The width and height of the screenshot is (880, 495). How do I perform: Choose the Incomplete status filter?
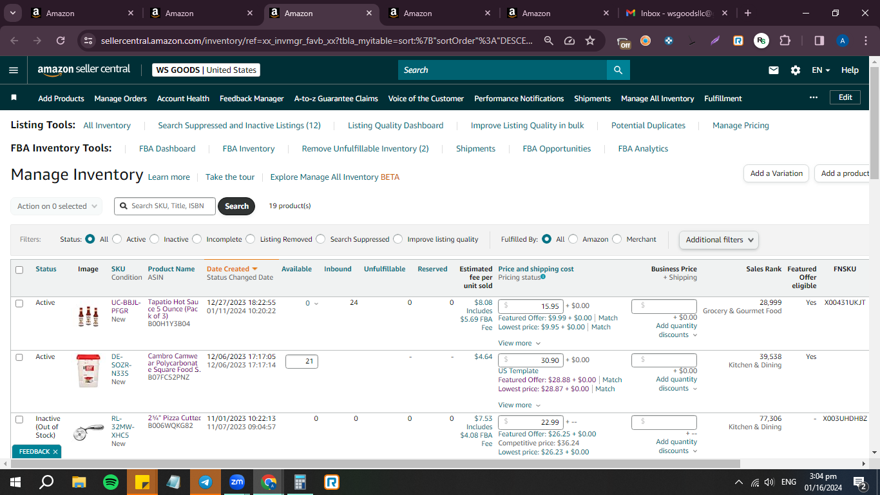pos(197,239)
